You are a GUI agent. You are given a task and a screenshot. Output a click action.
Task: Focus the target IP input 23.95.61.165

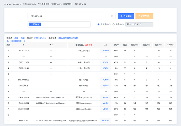click(x=71, y=16)
